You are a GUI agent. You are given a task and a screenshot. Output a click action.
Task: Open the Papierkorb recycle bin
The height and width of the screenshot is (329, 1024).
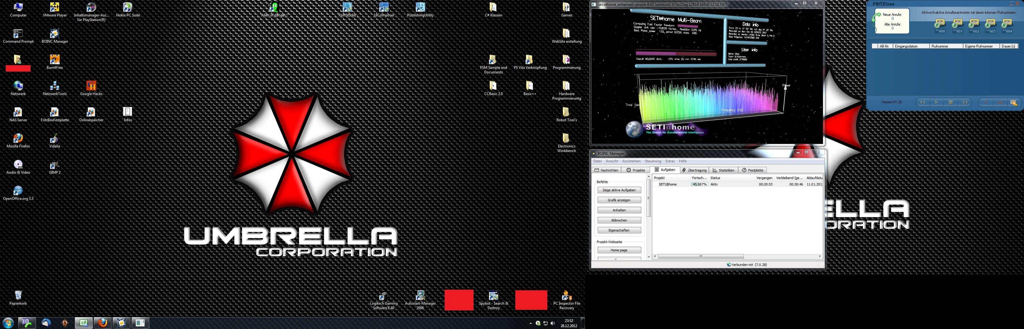(18, 298)
